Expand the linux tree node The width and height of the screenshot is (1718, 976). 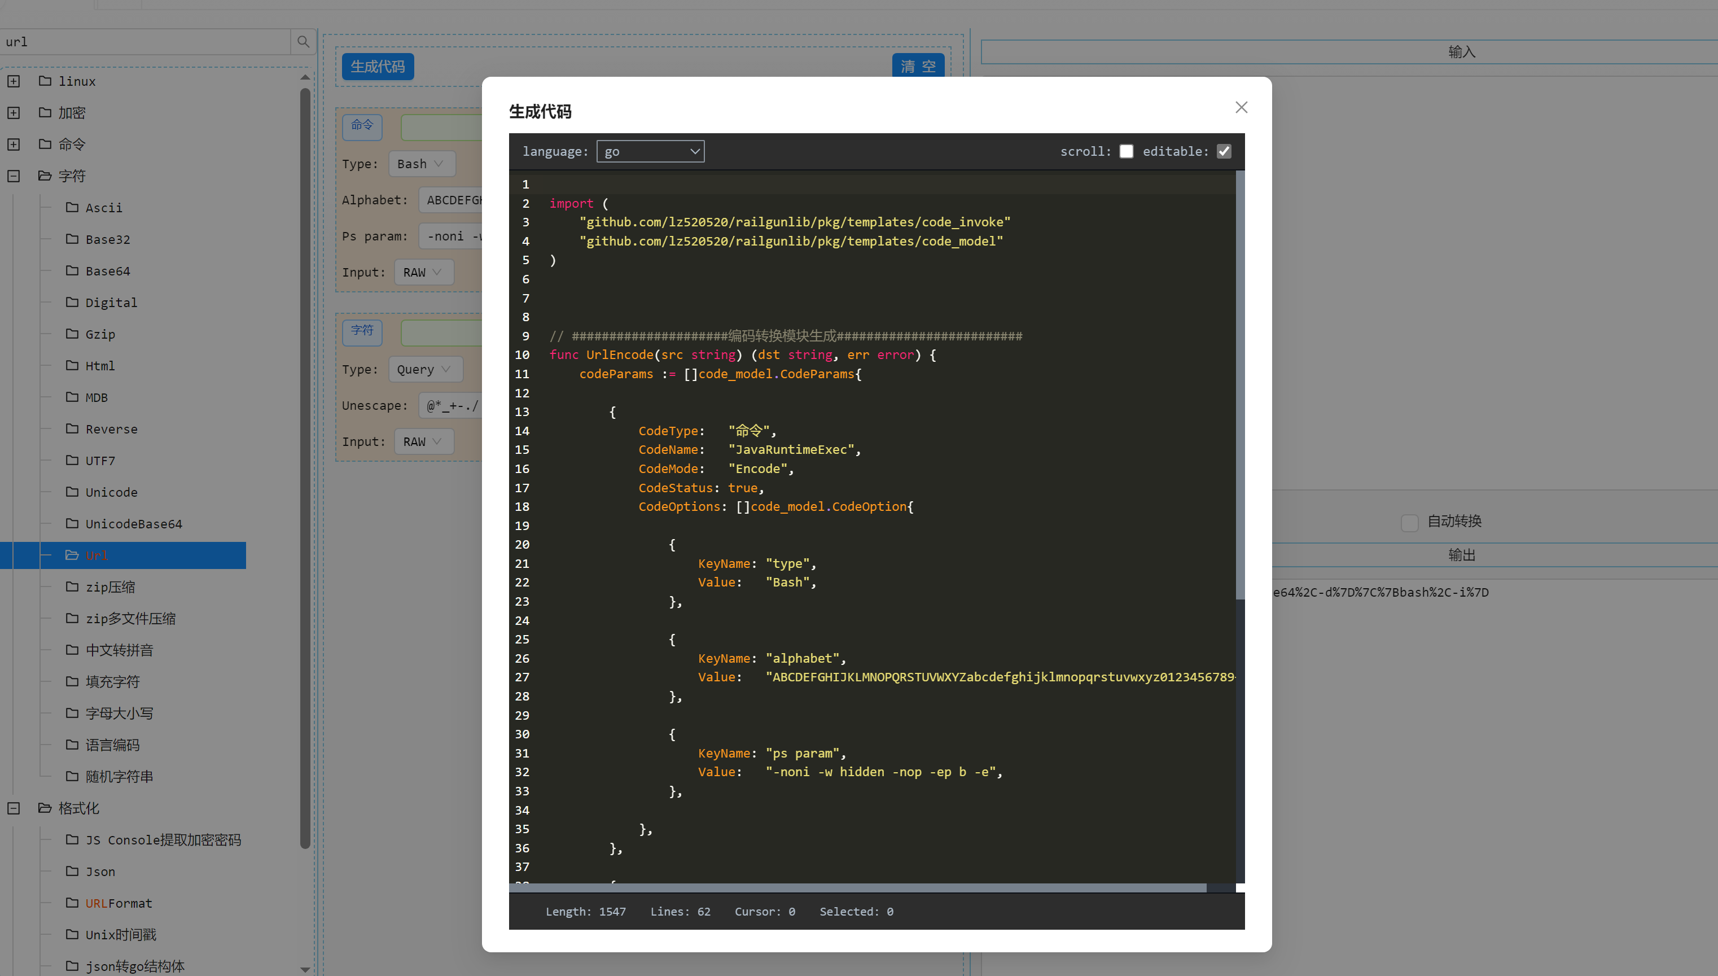[14, 81]
